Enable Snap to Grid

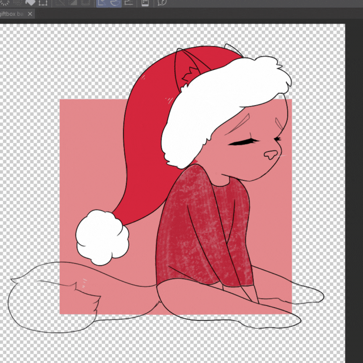[x=128, y=3]
